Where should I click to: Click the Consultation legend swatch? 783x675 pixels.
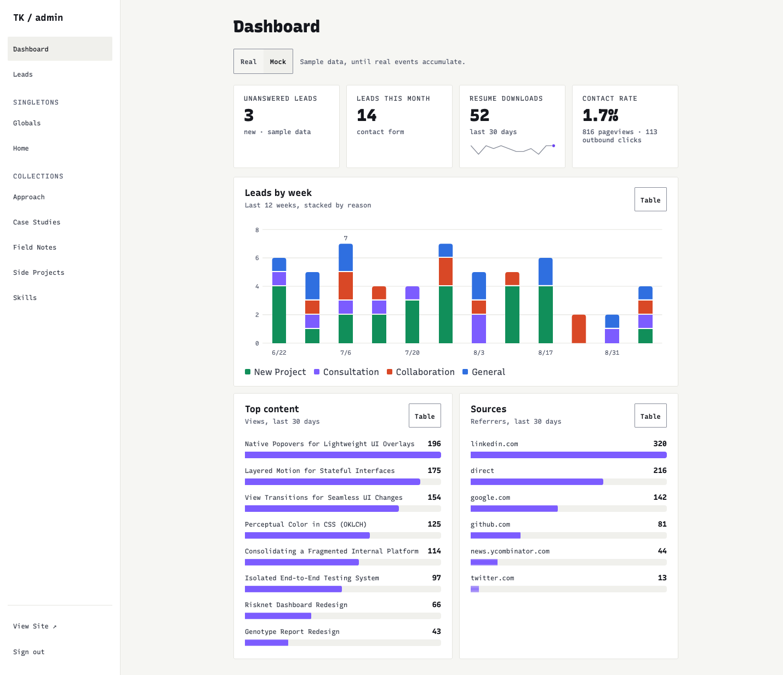(x=317, y=372)
